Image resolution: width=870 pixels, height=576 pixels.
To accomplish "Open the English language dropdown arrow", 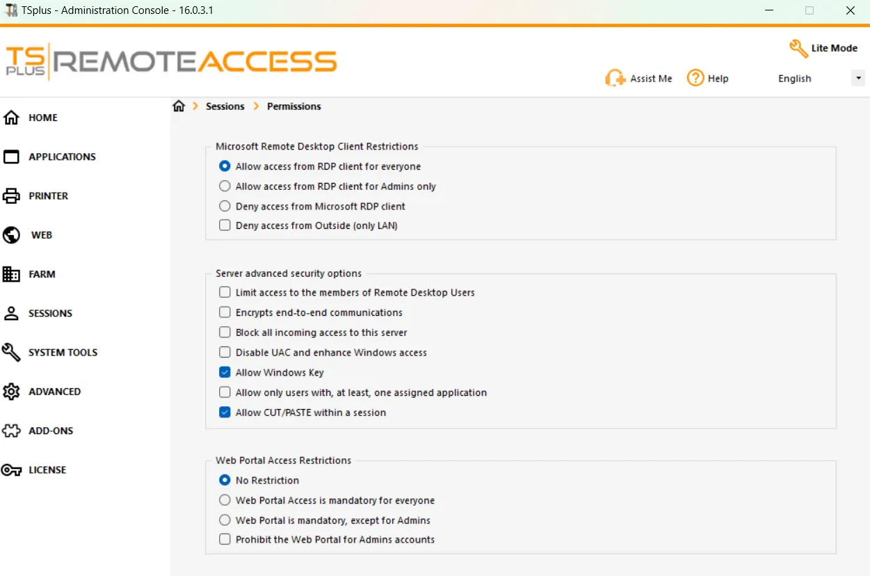I will [858, 78].
